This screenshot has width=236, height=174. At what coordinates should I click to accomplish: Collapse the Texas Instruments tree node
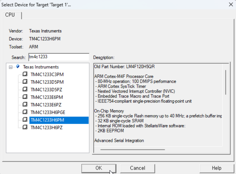click(x=11, y=67)
